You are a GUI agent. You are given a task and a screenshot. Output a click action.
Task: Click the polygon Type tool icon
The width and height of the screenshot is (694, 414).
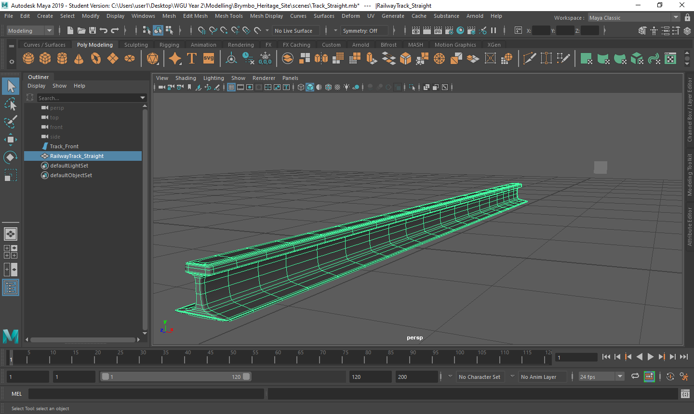click(192, 59)
